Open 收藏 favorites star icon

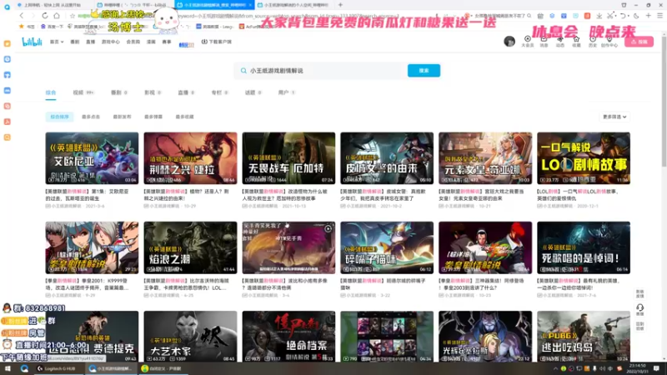click(576, 41)
